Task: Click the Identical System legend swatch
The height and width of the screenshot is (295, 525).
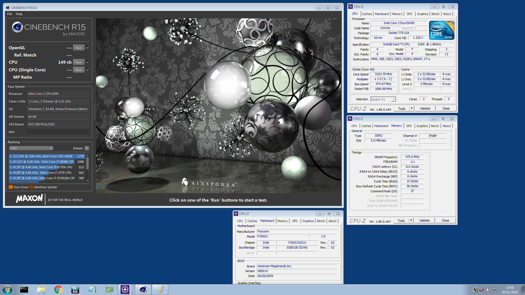Action: 31,187
